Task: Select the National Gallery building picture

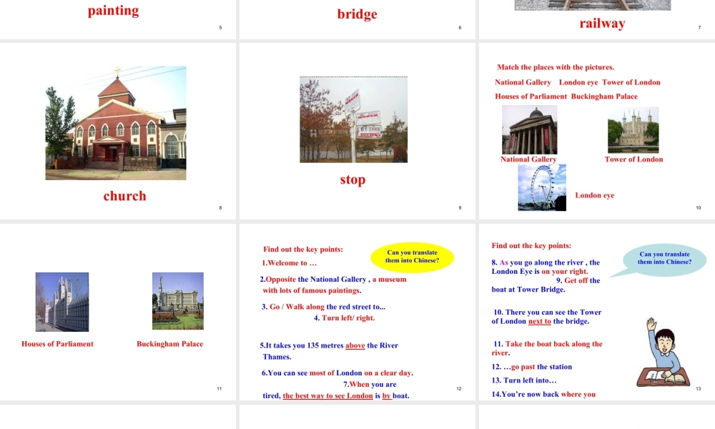Action: click(x=529, y=130)
